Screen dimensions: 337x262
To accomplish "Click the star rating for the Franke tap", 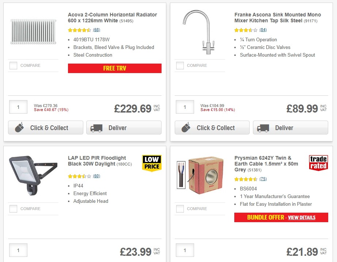I will (x=245, y=30).
